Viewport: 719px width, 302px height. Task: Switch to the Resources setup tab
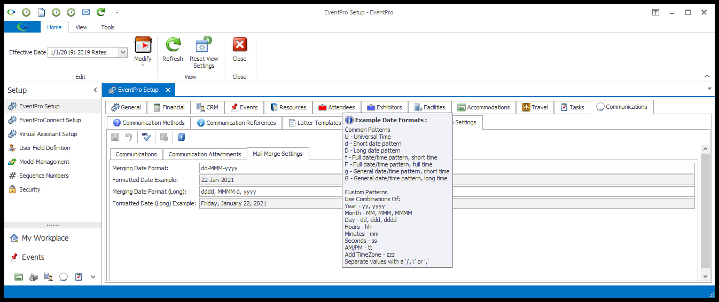coord(288,107)
